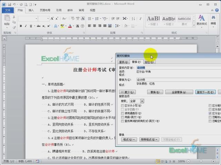Click the Undo icon
This screenshot has height=165, width=221.
(14, 4)
